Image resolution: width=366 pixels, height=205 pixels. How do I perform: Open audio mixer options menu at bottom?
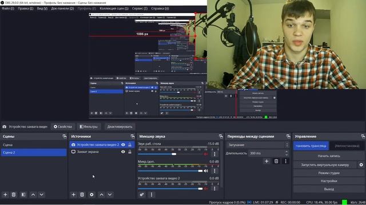pyautogui.click(x=152, y=195)
